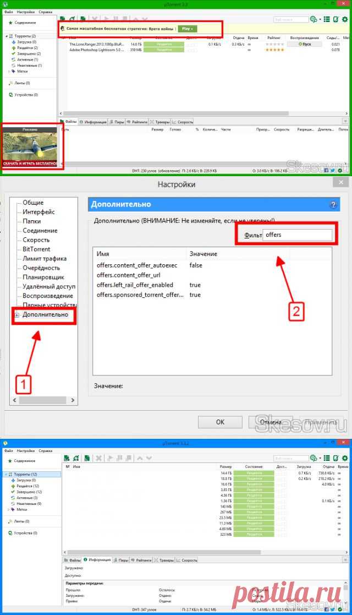
Task: Collapse detail pane arrow in blue-framed uTorrent tabs row
Action: click(345, 560)
